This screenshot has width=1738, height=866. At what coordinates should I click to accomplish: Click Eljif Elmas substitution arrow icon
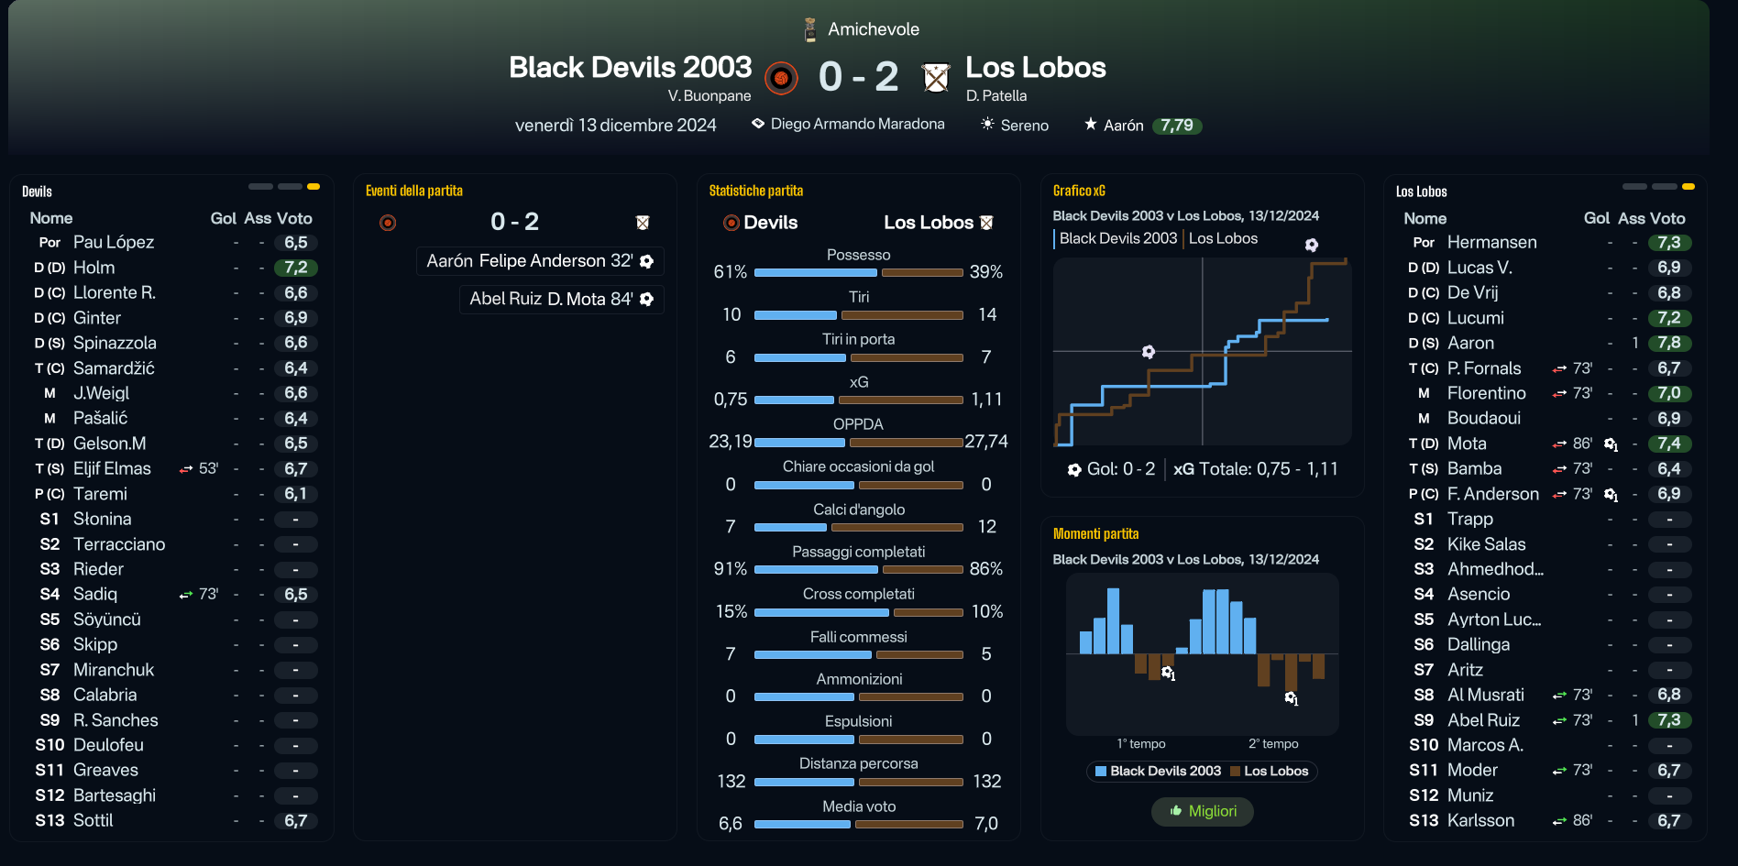point(186,469)
